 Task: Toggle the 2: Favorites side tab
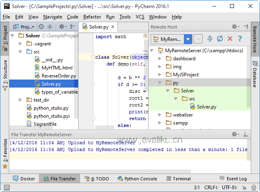pos(5,153)
